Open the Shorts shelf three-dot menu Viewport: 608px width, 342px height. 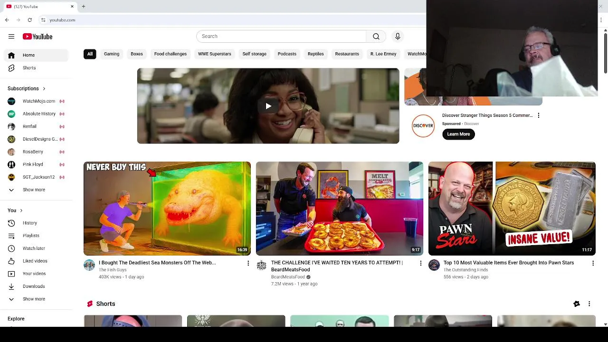[589, 304]
